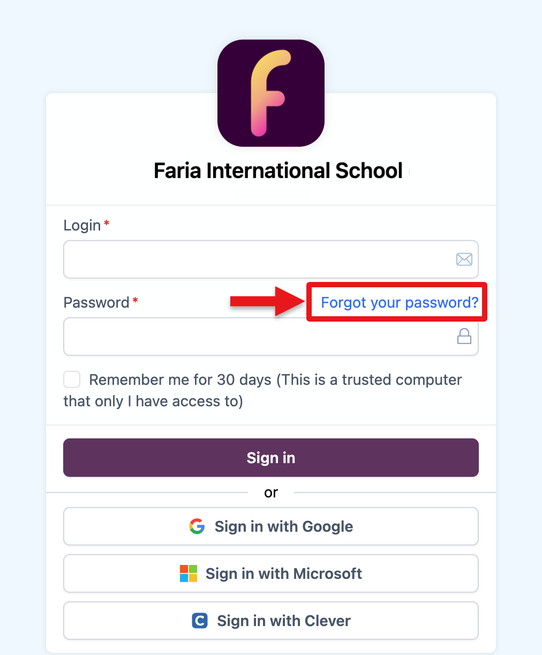Choose Sign in with Google
The height and width of the screenshot is (655, 542).
tap(271, 526)
